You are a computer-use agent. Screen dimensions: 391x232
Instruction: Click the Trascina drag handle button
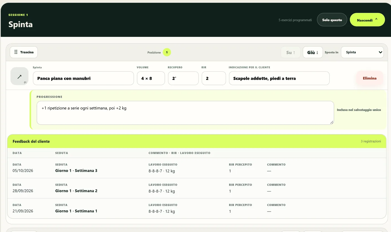coord(24,52)
